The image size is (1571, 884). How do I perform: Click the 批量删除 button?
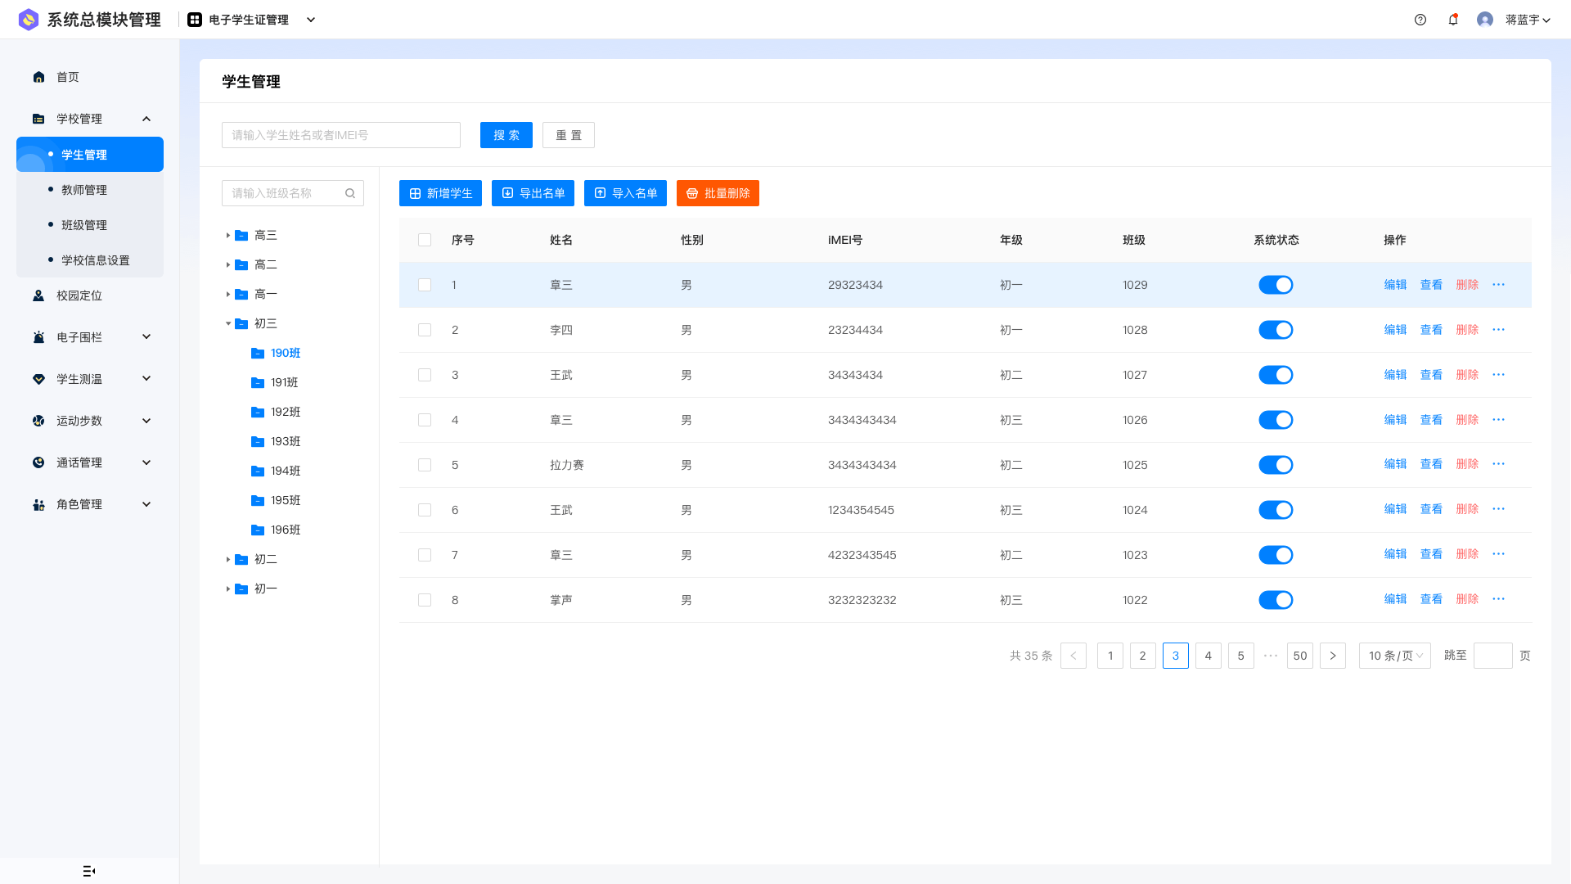(x=718, y=193)
